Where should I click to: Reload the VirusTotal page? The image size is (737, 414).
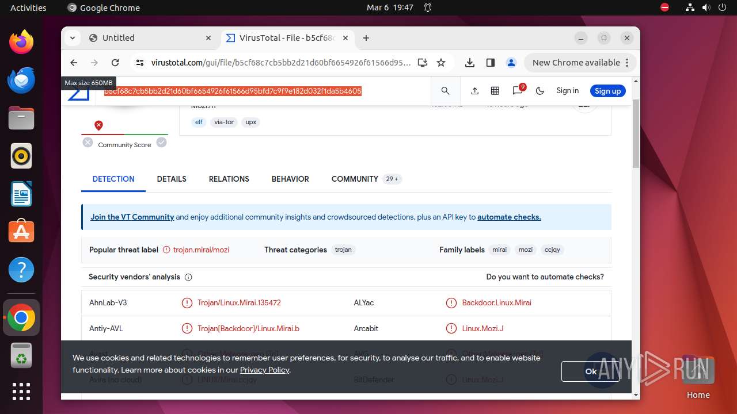[x=115, y=63]
